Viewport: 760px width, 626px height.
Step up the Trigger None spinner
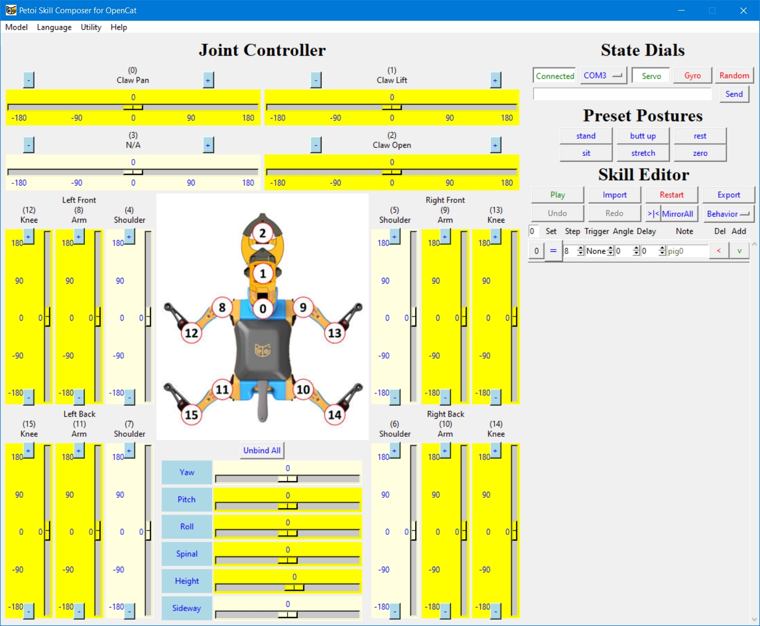tap(610, 248)
